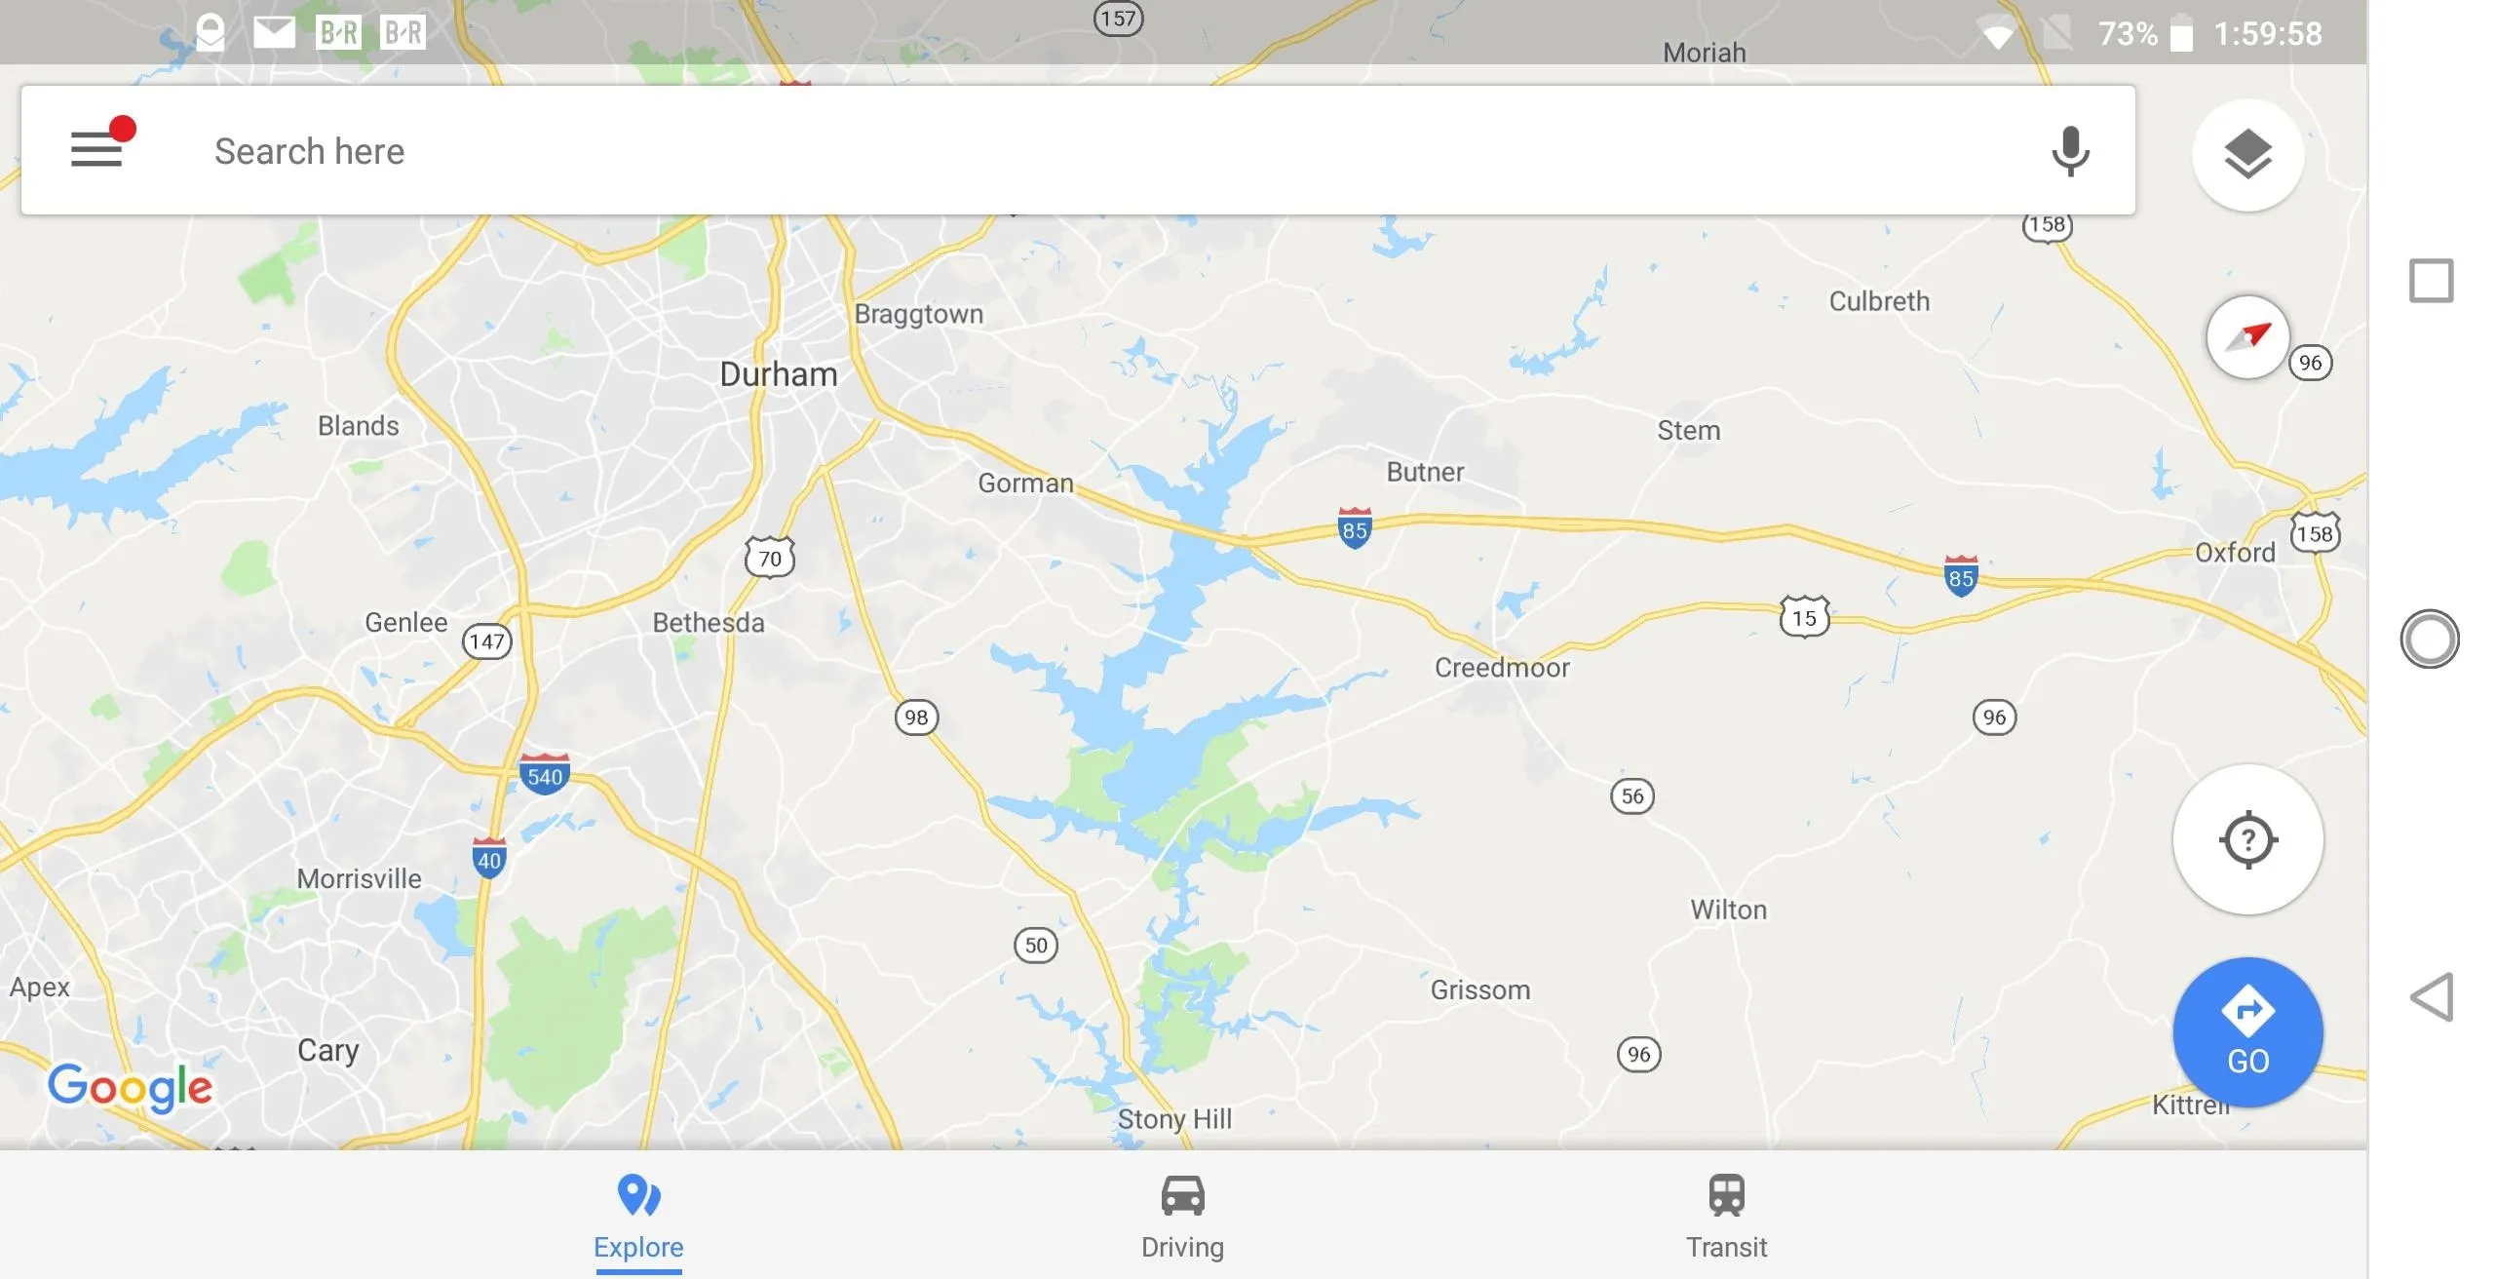Open the map layers button
Image resolution: width=2495 pixels, height=1279 pixels.
pos(2247,154)
